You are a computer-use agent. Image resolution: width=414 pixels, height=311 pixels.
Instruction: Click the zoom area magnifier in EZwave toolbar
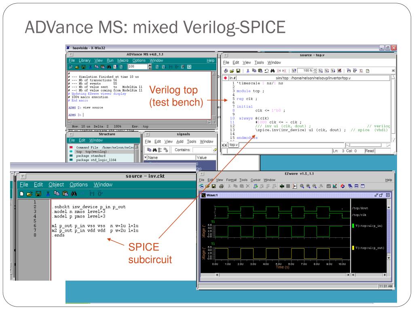302,186
